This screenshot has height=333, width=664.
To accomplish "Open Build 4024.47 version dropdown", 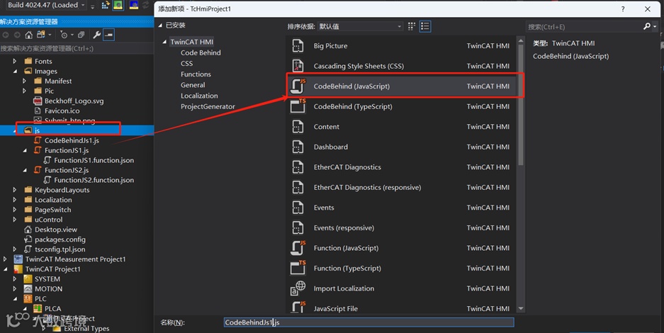I will (x=83, y=5).
